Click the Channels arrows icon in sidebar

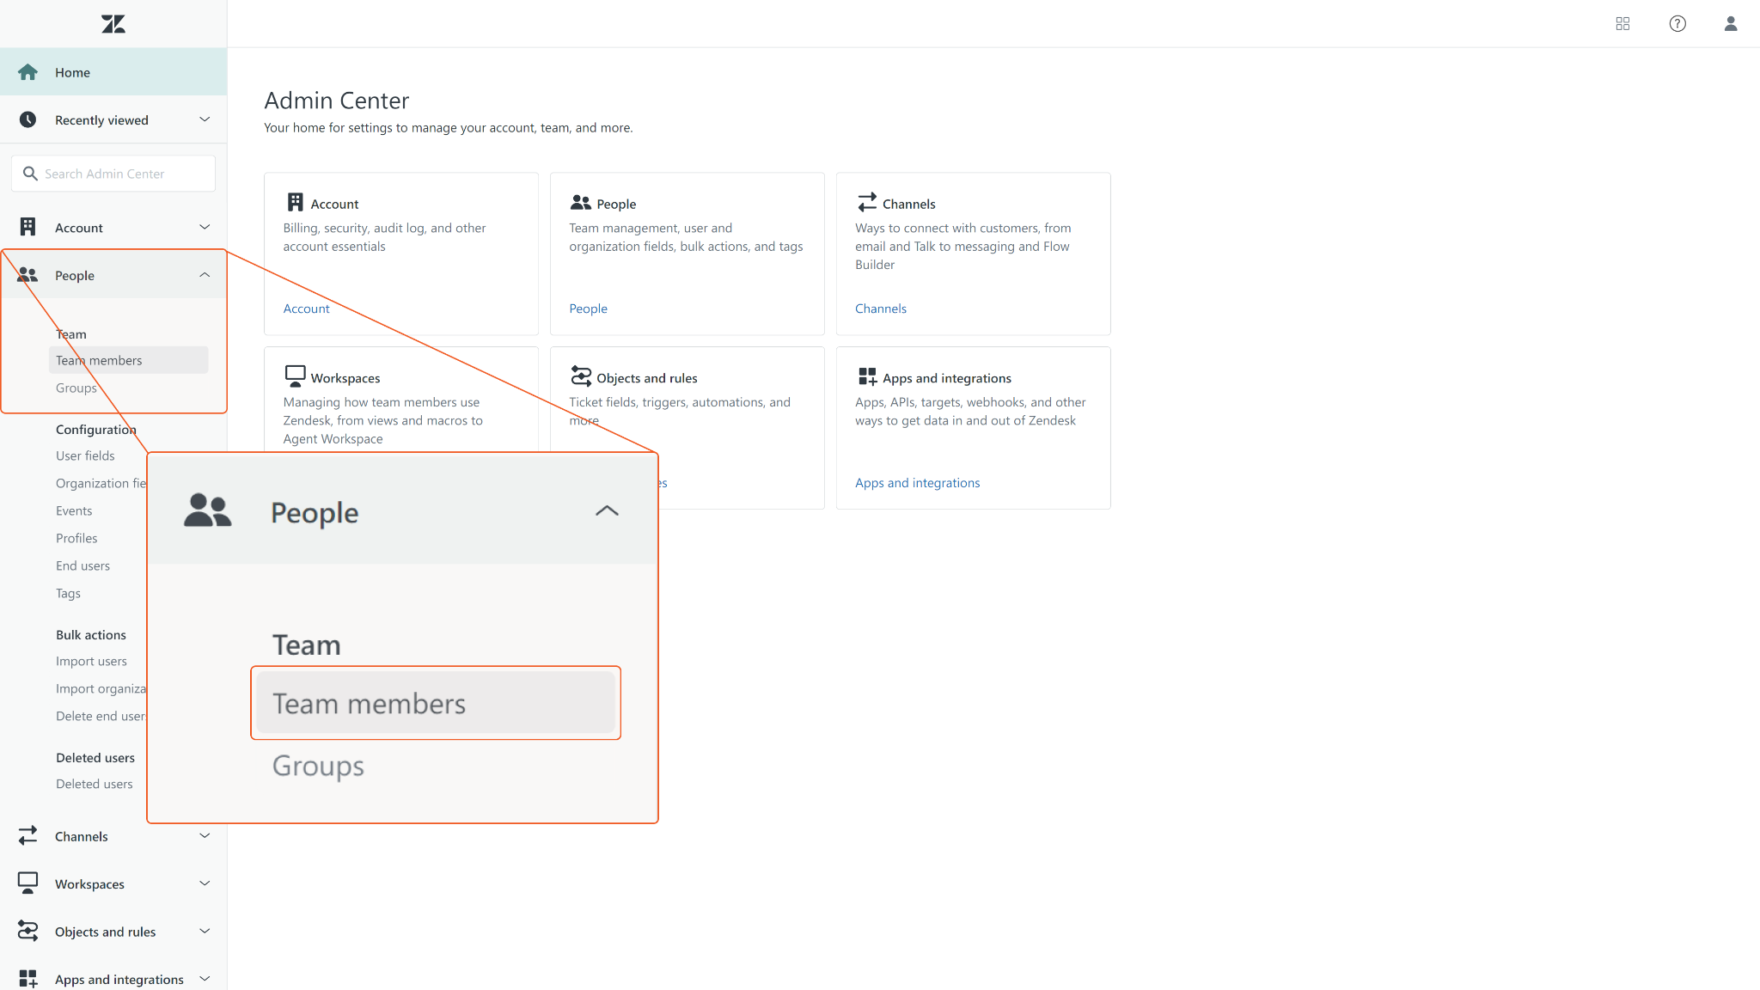click(27, 835)
